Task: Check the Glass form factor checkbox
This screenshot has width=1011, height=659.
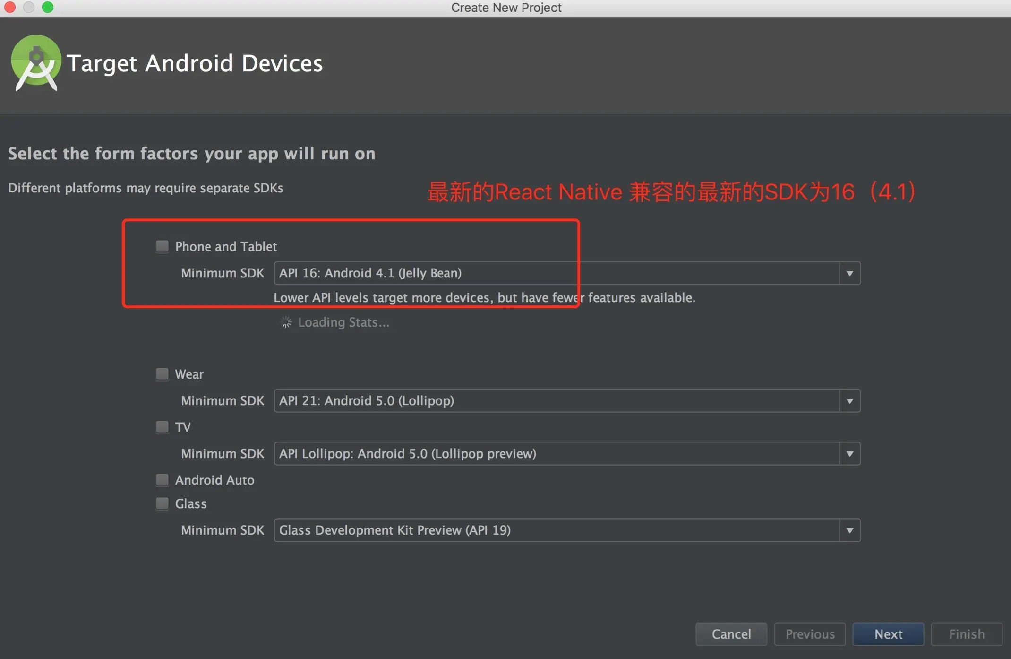Action: click(162, 503)
